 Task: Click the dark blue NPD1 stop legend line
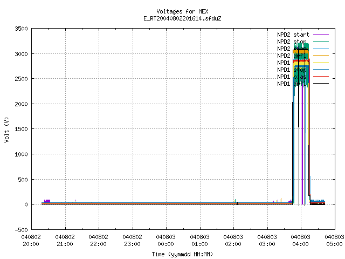(321, 70)
